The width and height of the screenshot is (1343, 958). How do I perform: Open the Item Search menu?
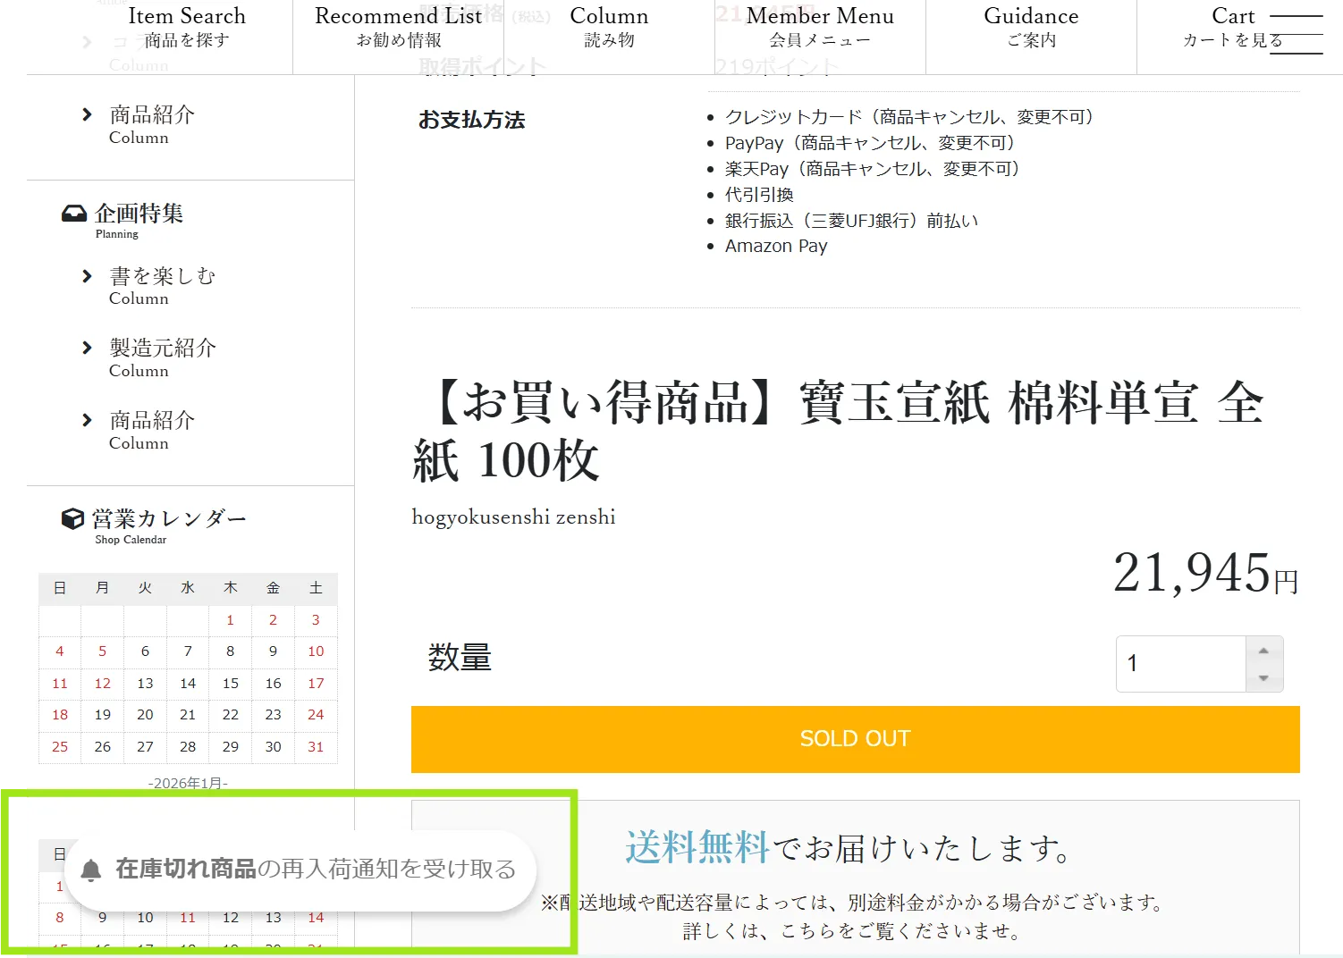(x=186, y=28)
